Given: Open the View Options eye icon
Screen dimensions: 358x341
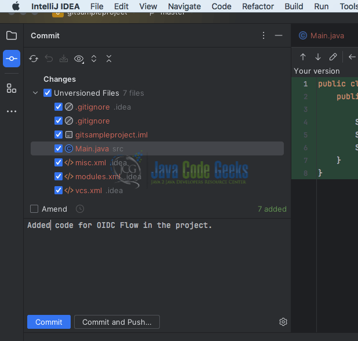Looking at the screenshot, I should point(79,59).
